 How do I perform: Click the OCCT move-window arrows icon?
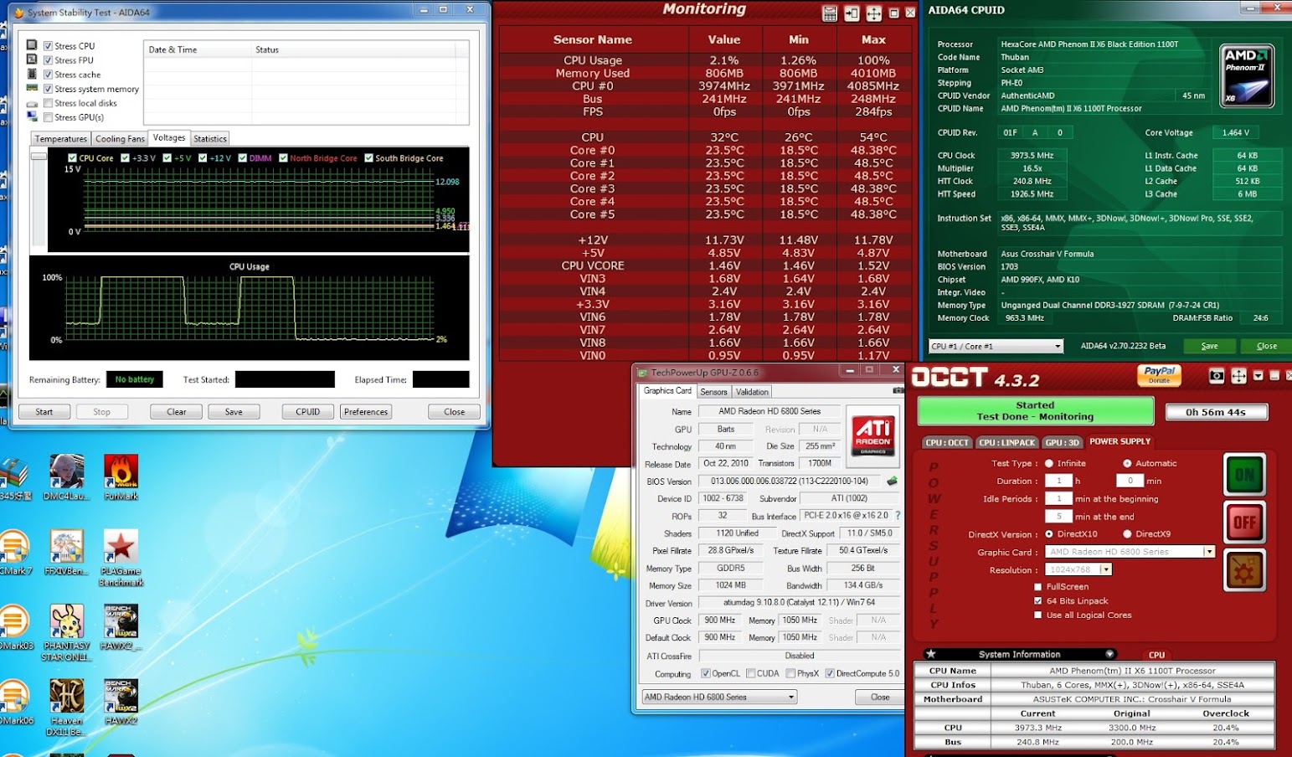pyautogui.click(x=1238, y=377)
